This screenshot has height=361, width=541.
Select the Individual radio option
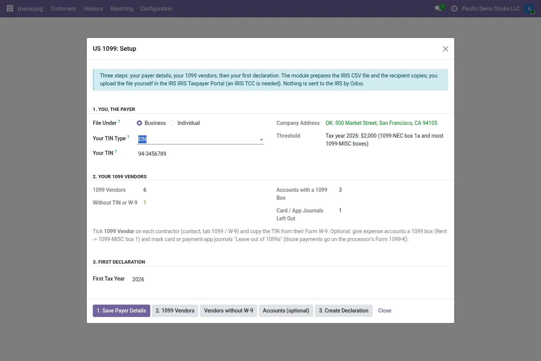click(172, 123)
